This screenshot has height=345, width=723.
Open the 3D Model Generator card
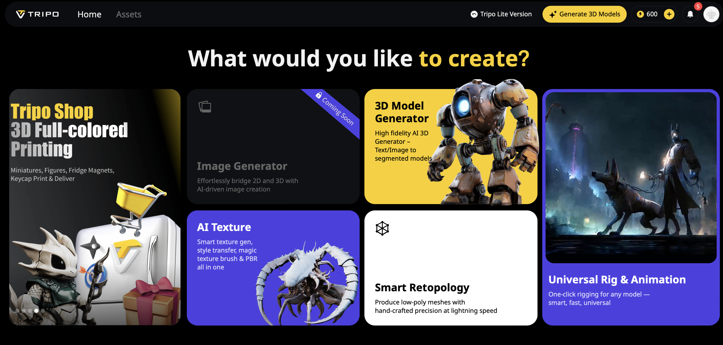point(451,146)
